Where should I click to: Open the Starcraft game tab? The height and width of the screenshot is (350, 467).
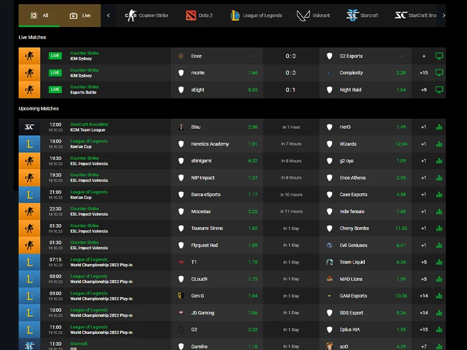click(x=362, y=16)
